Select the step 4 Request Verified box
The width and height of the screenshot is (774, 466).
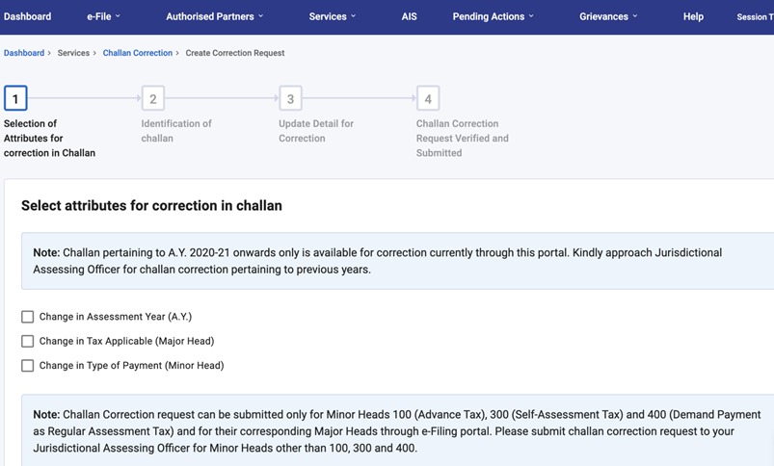pyautogui.click(x=428, y=98)
